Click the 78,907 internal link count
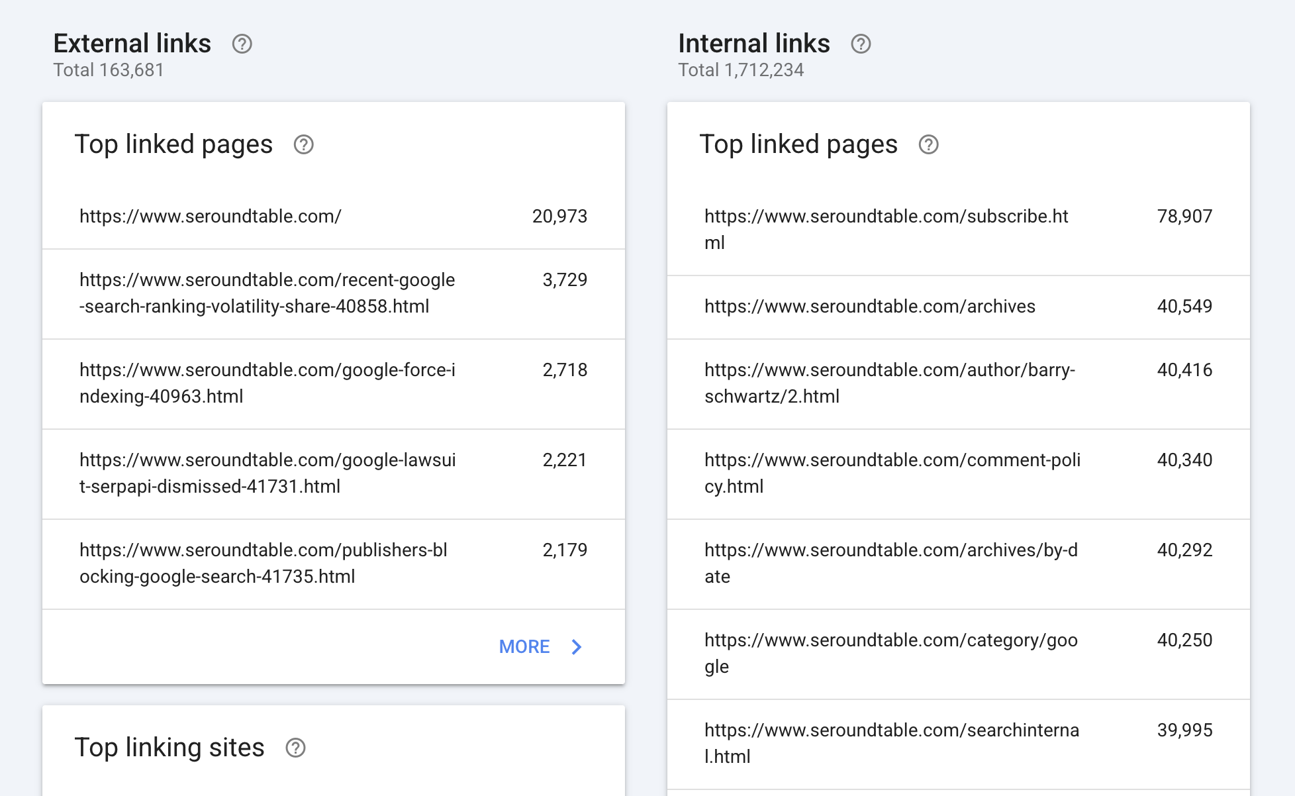The height and width of the screenshot is (796, 1295). point(1184,217)
